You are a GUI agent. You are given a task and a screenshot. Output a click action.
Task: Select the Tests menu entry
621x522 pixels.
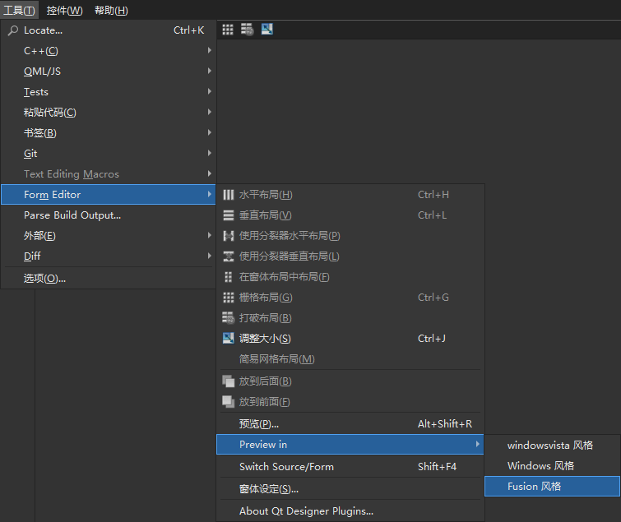[x=108, y=92]
